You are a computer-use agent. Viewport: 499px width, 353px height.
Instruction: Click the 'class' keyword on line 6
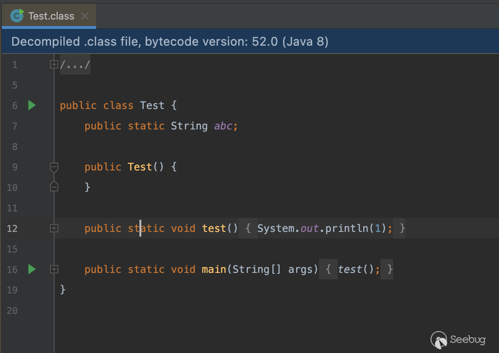click(118, 105)
